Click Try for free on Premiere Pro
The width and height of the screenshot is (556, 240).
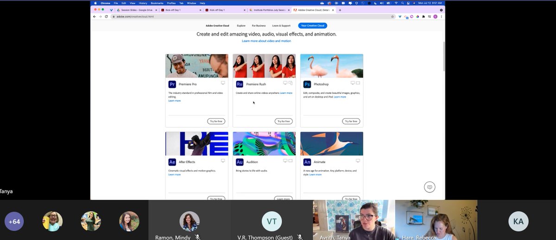(216, 121)
